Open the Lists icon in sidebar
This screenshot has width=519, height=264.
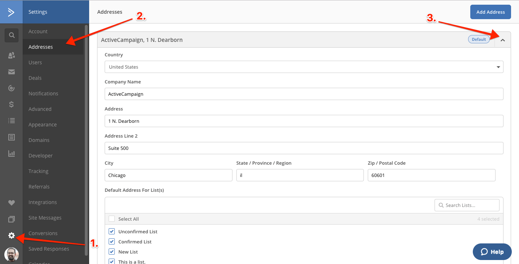[12, 121]
